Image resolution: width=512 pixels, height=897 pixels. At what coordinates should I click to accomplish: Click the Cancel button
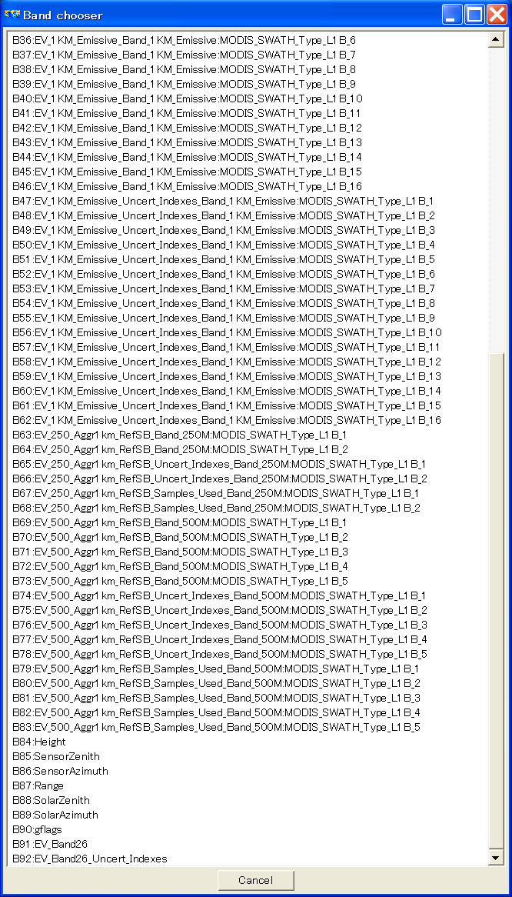click(x=255, y=880)
